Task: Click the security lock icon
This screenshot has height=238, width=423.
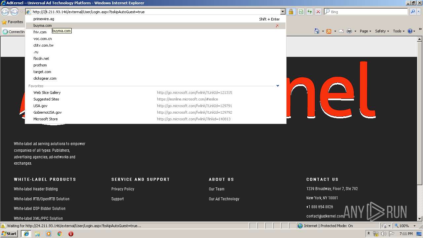Action: pos(291,12)
